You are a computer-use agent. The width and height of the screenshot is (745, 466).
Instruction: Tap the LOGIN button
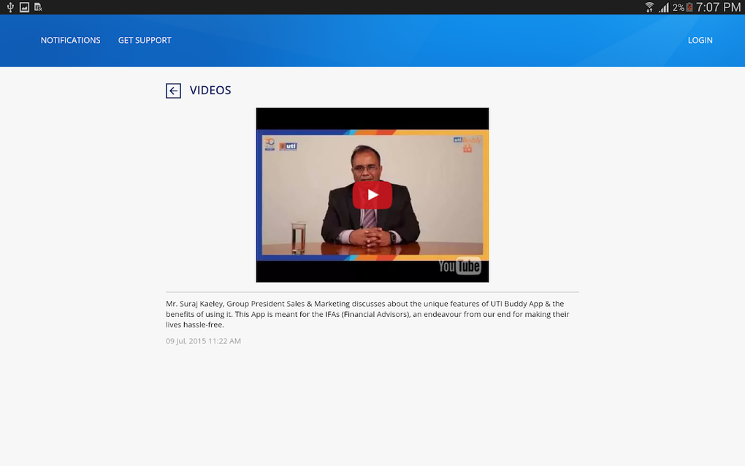(700, 40)
